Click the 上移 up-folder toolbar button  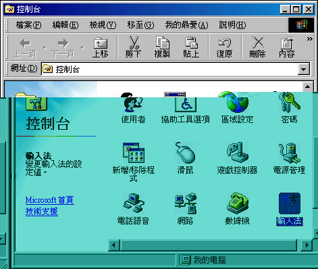pyautogui.click(x=101, y=47)
